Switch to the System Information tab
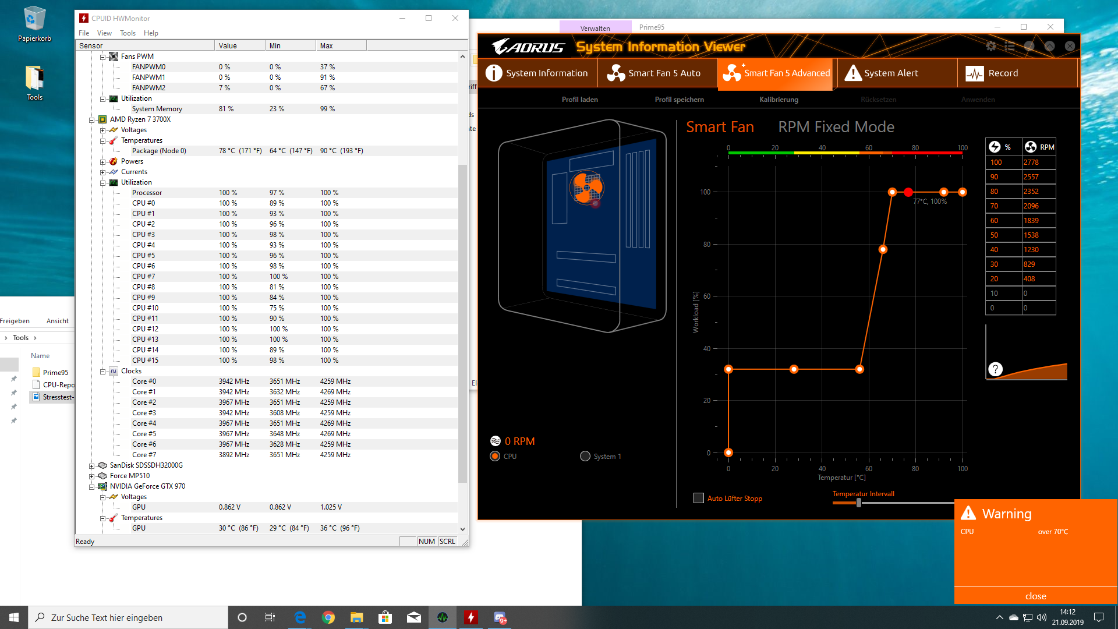Image resolution: width=1118 pixels, height=629 pixels. pos(537,73)
